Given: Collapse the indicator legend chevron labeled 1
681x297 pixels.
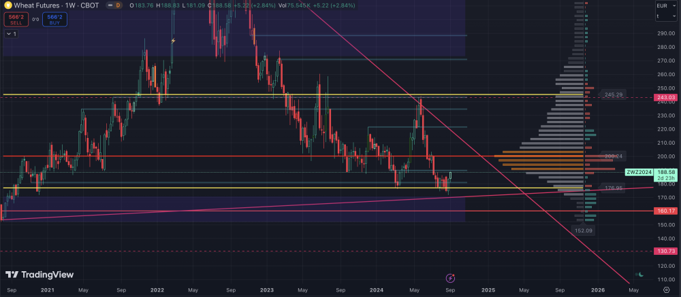Looking at the screenshot, I should (11, 34).
